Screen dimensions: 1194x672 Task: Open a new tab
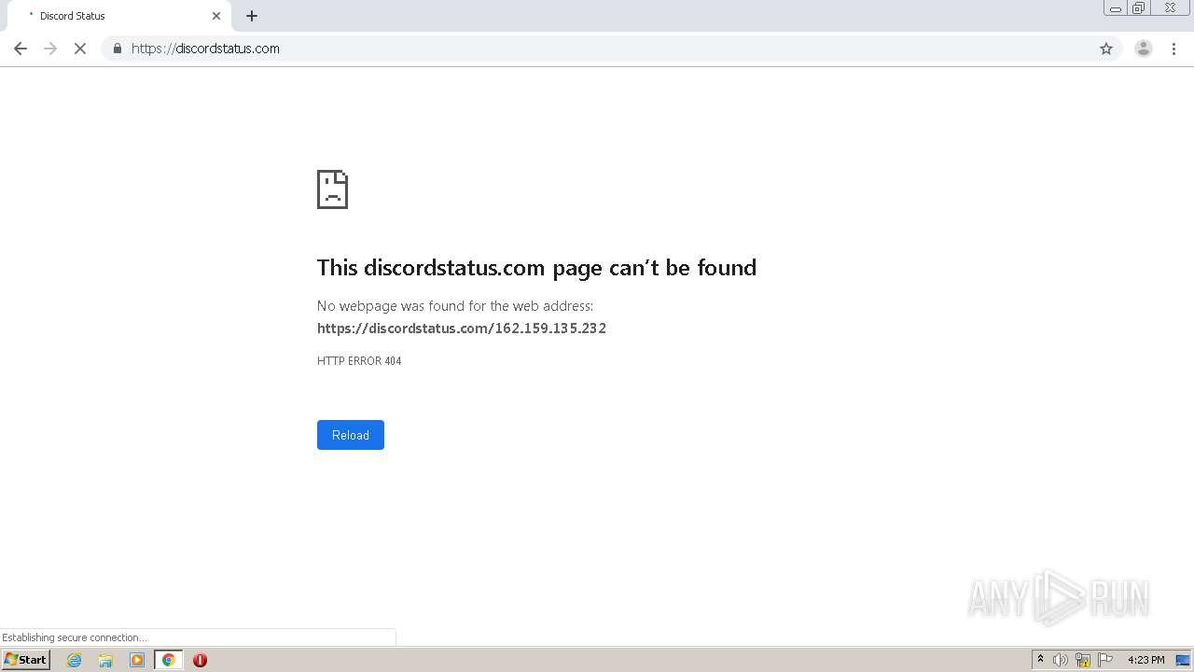pyautogui.click(x=252, y=16)
